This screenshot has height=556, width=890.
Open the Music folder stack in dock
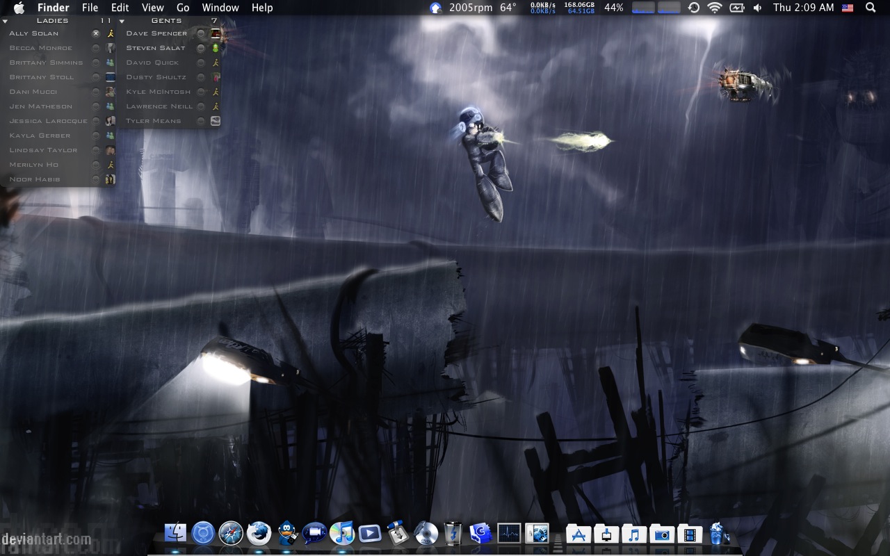point(633,534)
